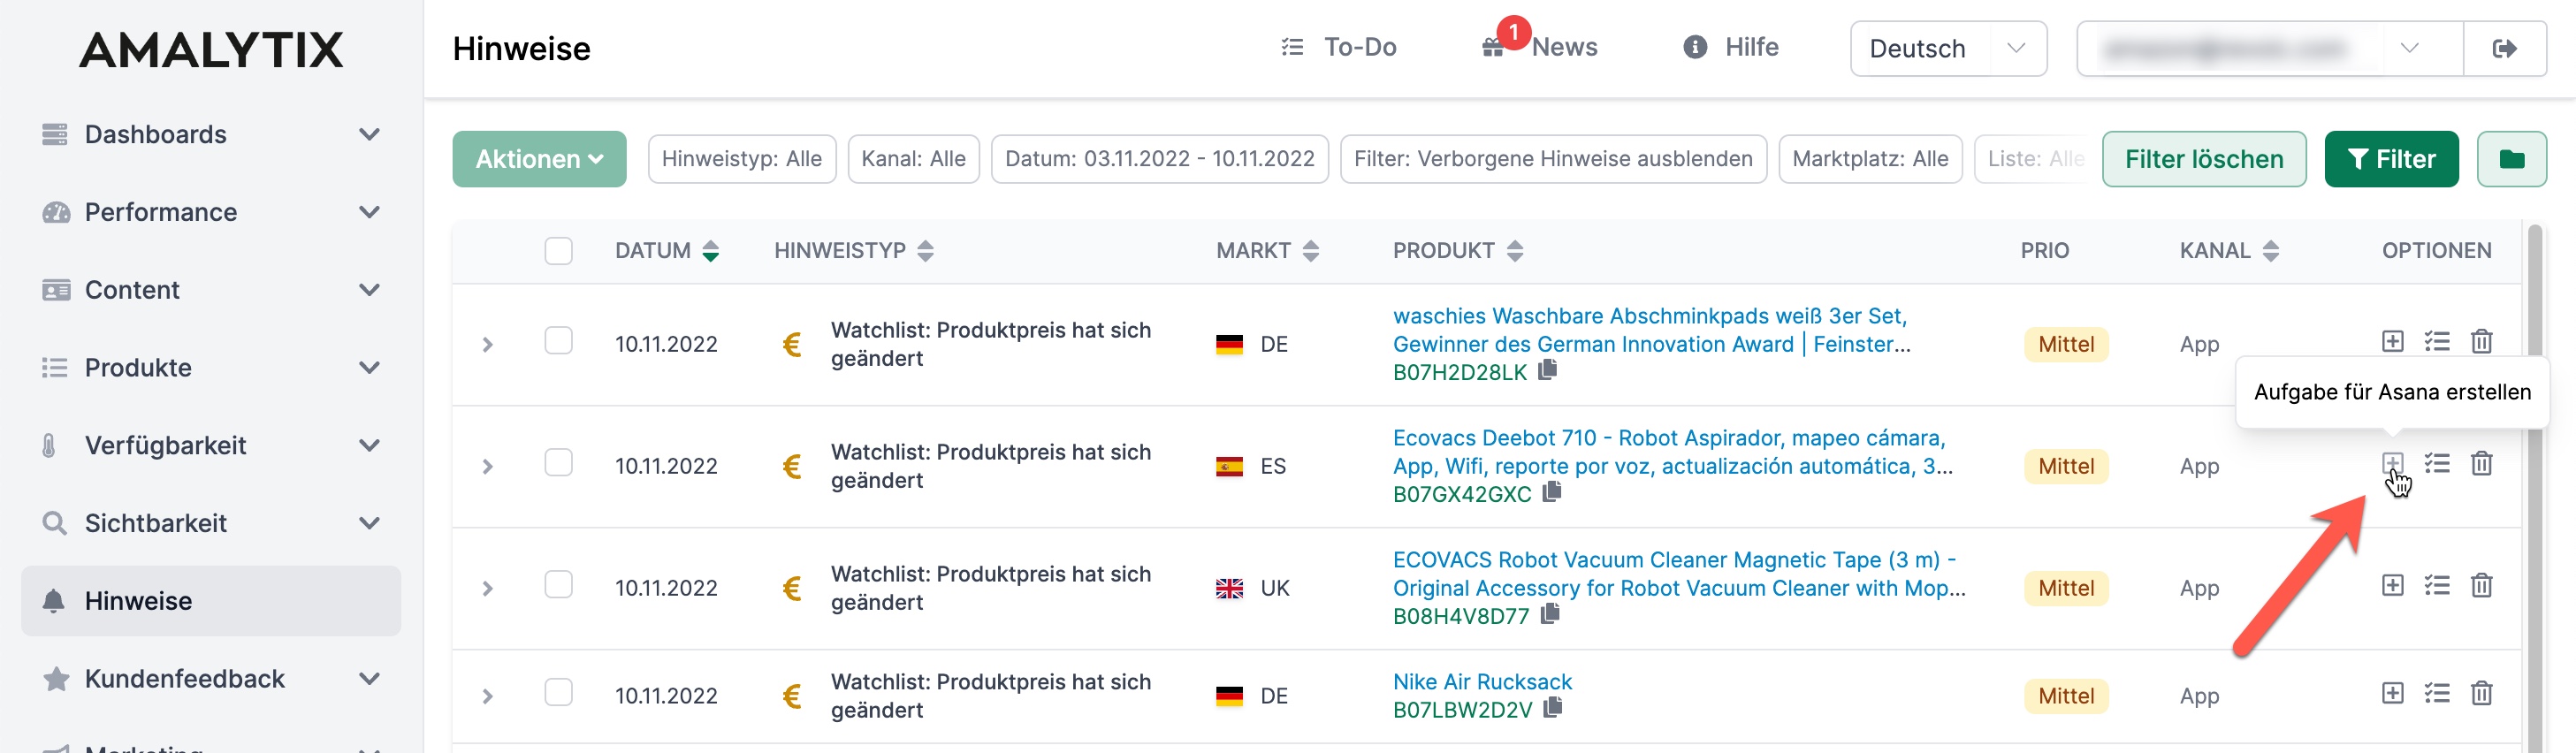
Task: Create Asana task for Nike Air Rucksack row
Action: click(x=2392, y=693)
